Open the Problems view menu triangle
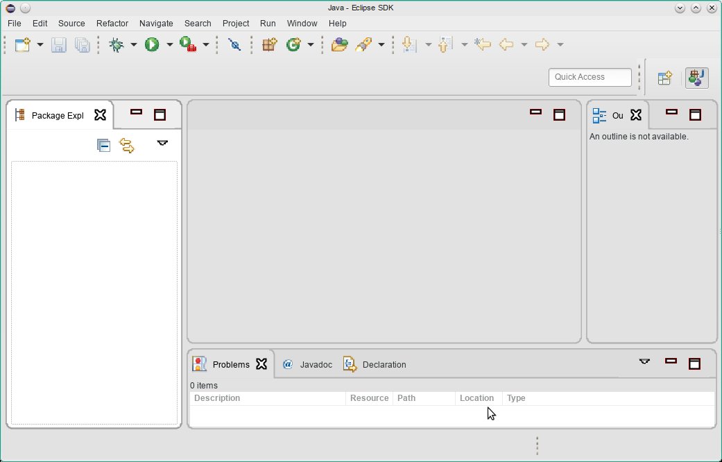The image size is (722, 462). pos(644,361)
